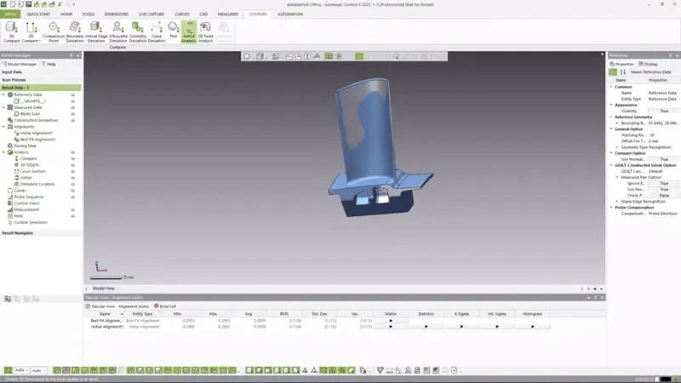Collapse the Alignments tree node
The height and width of the screenshot is (383, 681).
point(3,127)
